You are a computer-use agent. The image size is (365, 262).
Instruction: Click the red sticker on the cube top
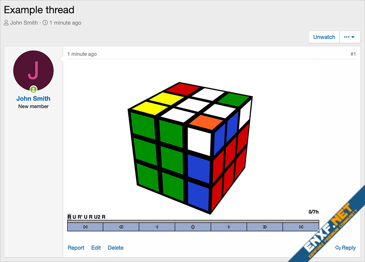(x=183, y=90)
